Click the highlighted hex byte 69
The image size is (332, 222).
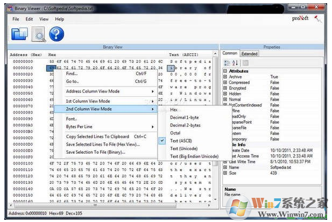tap(51, 68)
